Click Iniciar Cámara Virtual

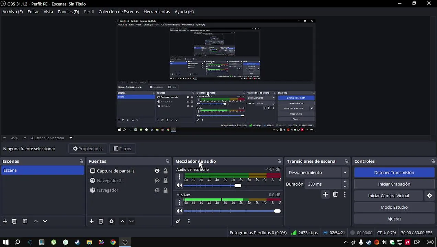(x=389, y=196)
